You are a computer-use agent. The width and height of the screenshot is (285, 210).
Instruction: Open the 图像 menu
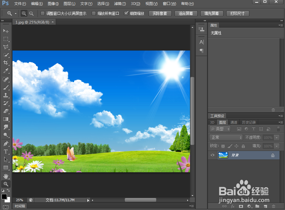pos(53,4)
